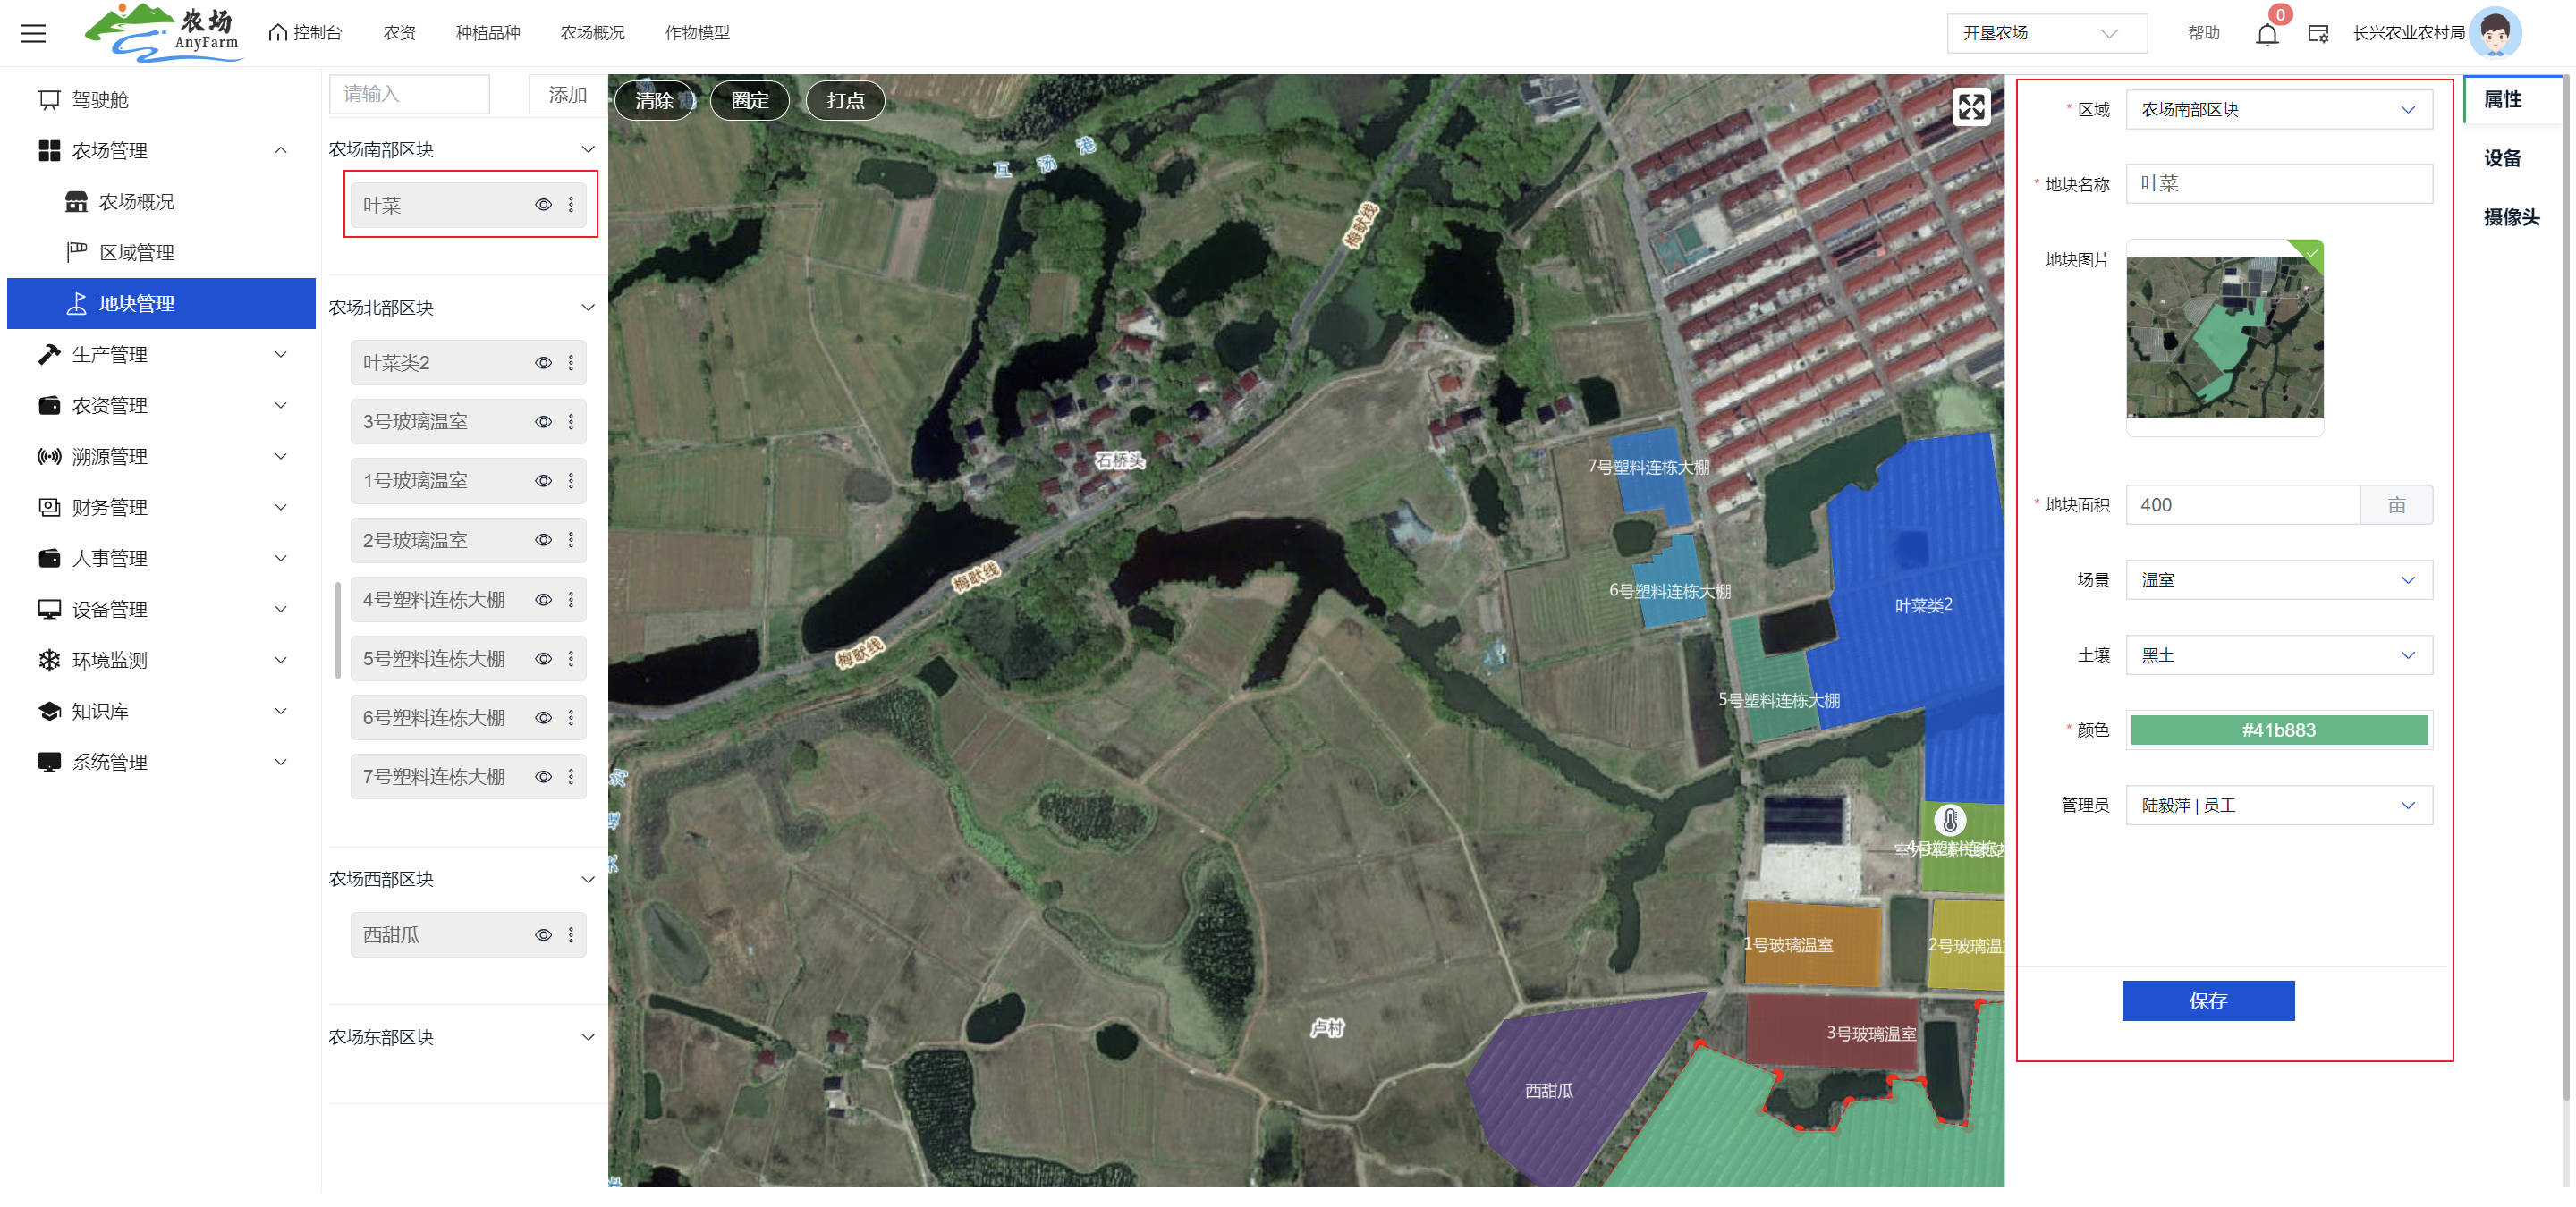Image resolution: width=2576 pixels, height=1207 pixels.
Task: Click the hamburger menu icon
Action: pos(33,33)
